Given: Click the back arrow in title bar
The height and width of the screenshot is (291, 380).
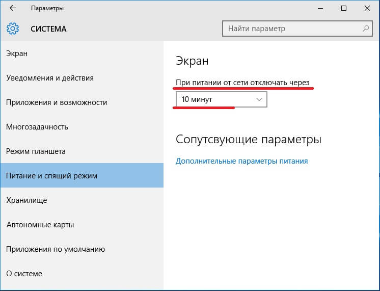Looking at the screenshot, I should (13, 8).
